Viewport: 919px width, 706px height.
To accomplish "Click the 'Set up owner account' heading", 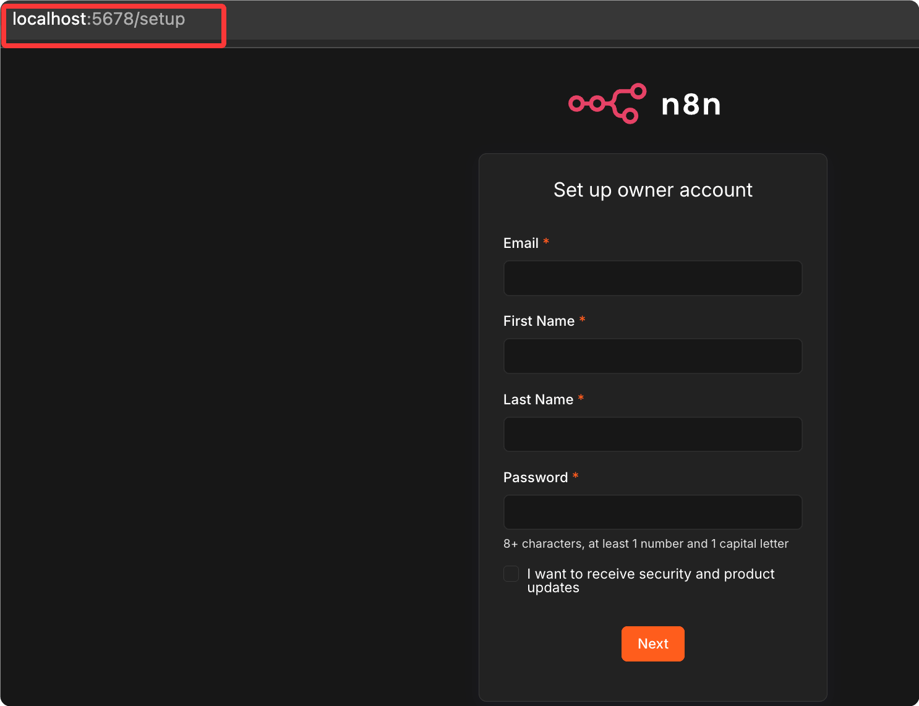I will (653, 190).
